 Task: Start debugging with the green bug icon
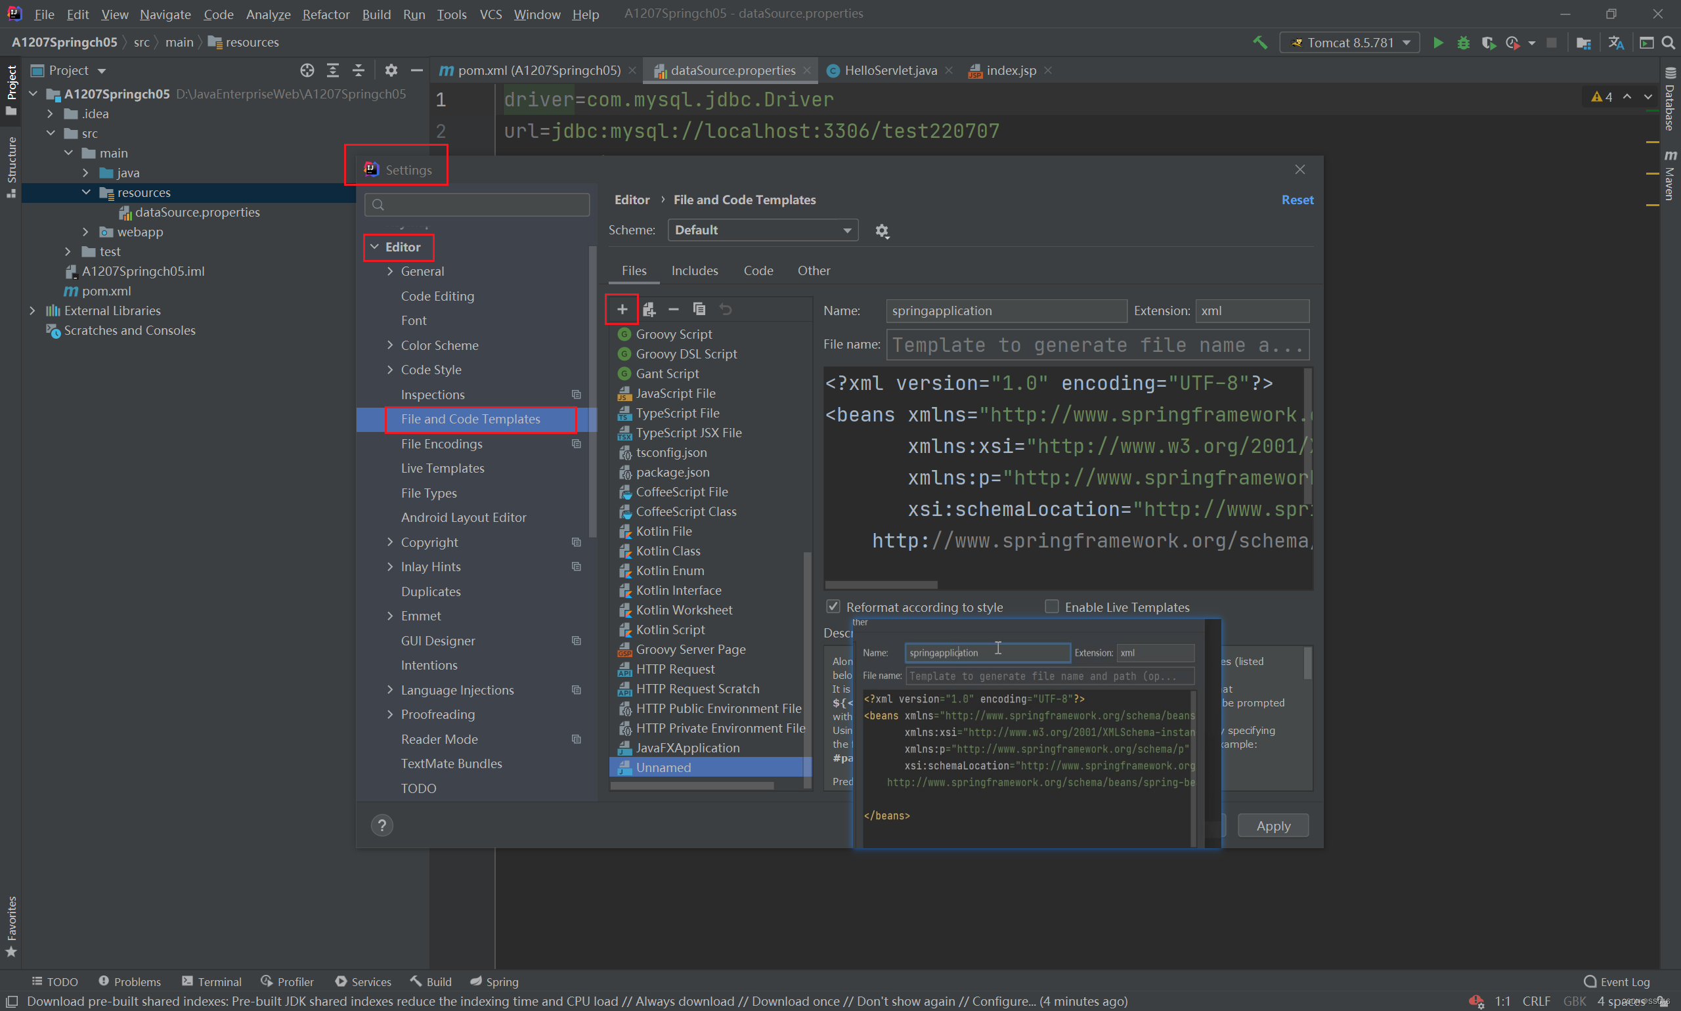[x=1463, y=43]
